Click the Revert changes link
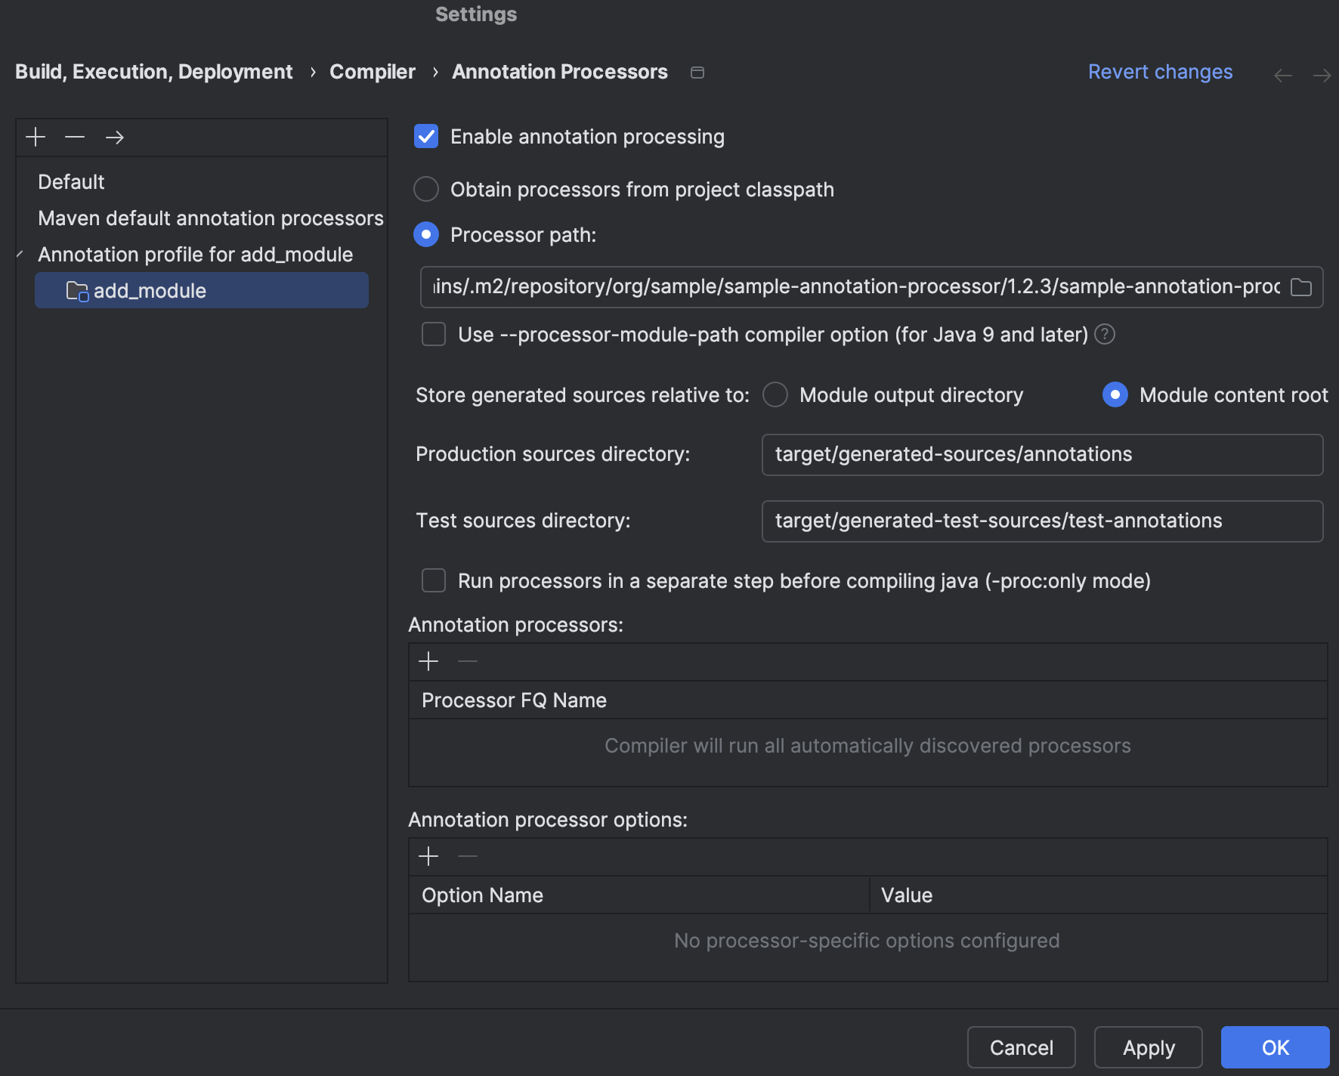This screenshot has width=1339, height=1076. pos(1160,71)
